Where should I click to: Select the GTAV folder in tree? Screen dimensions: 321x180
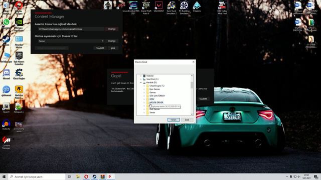pyautogui.click(x=151, y=99)
